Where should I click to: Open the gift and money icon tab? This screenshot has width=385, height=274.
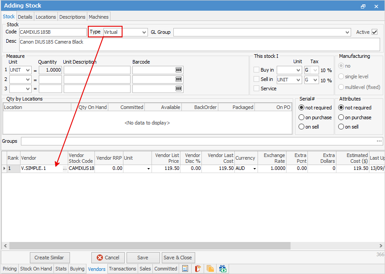[x=223, y=269]
